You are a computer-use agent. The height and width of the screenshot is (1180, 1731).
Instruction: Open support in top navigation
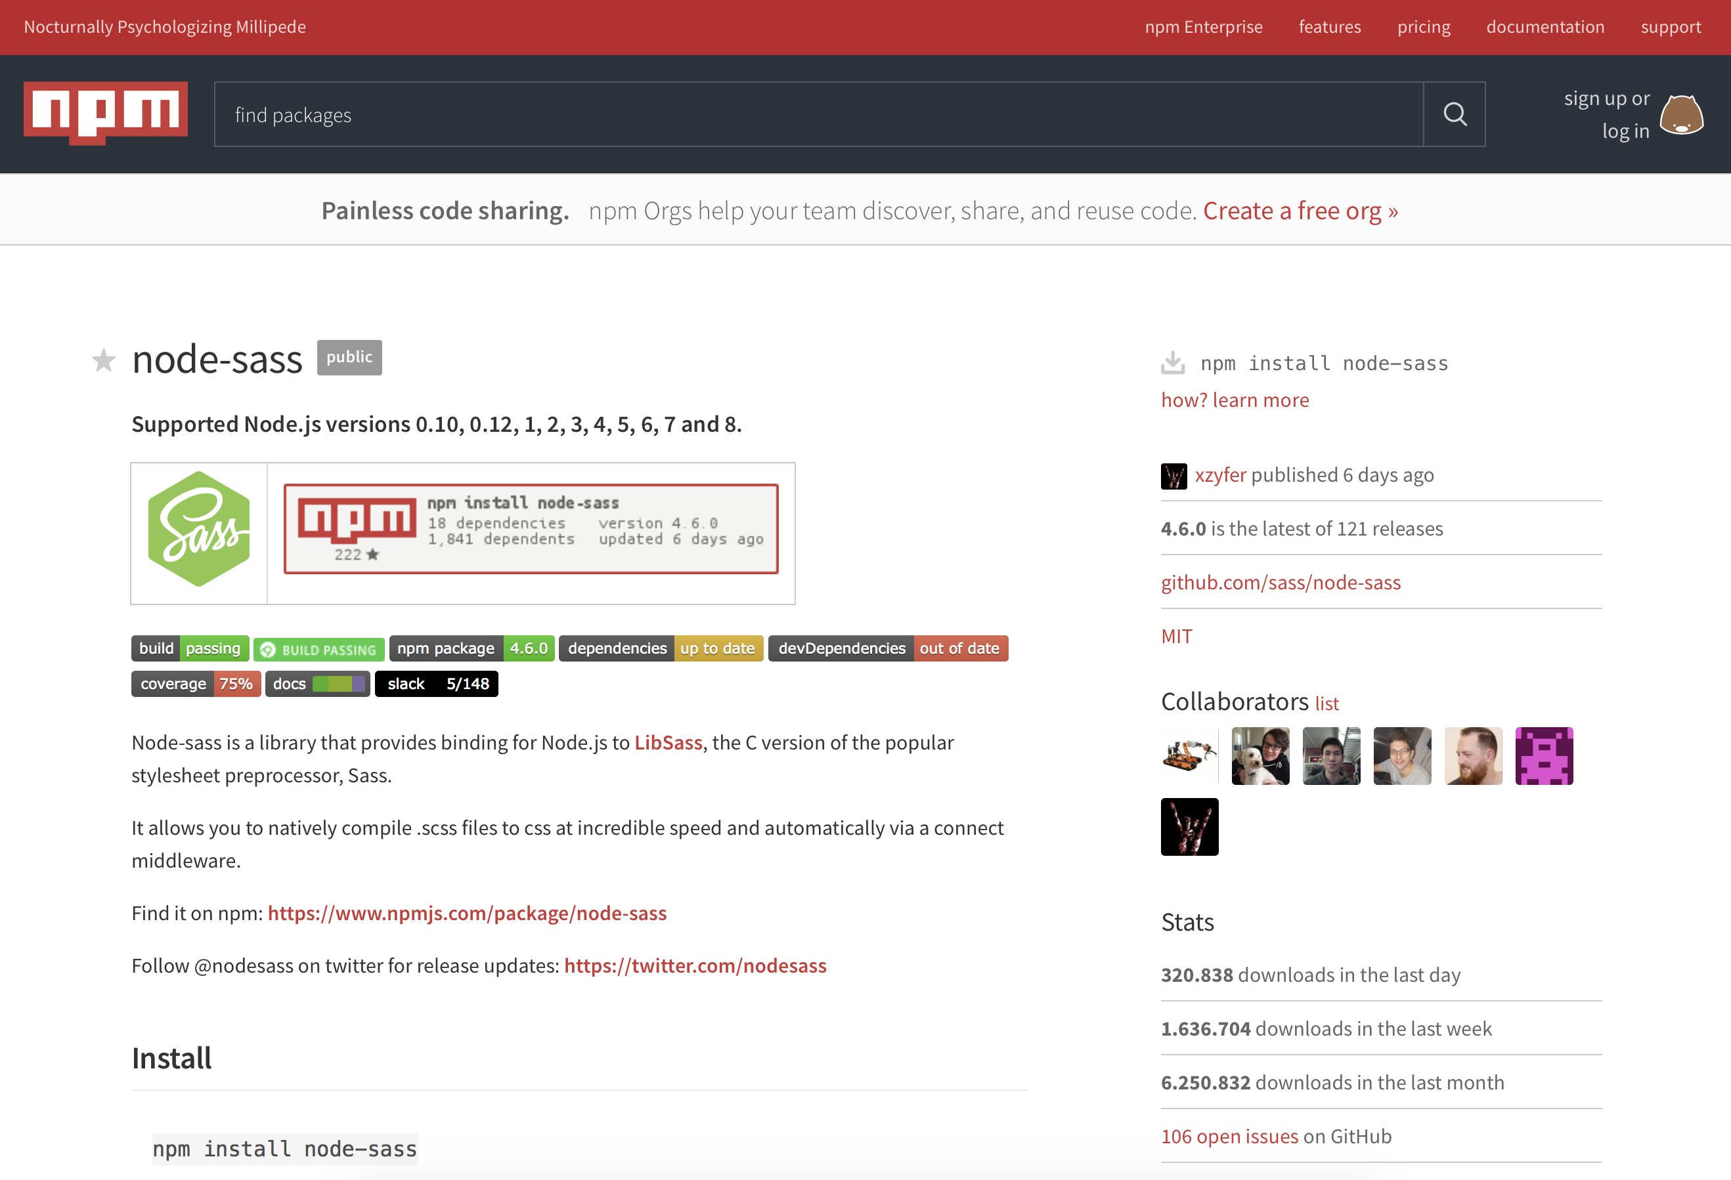[x=1671, y=27]
